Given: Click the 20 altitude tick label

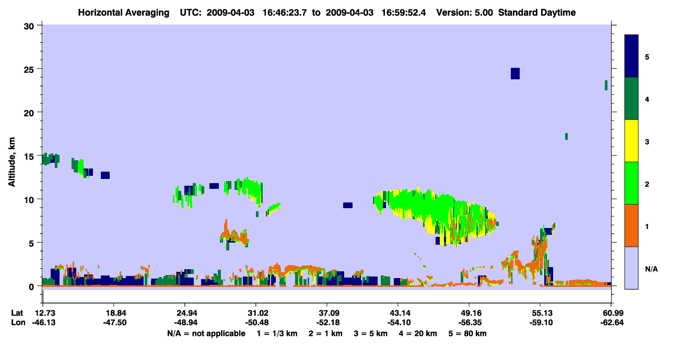Looking at the screenshot, I should click(29, 113).
